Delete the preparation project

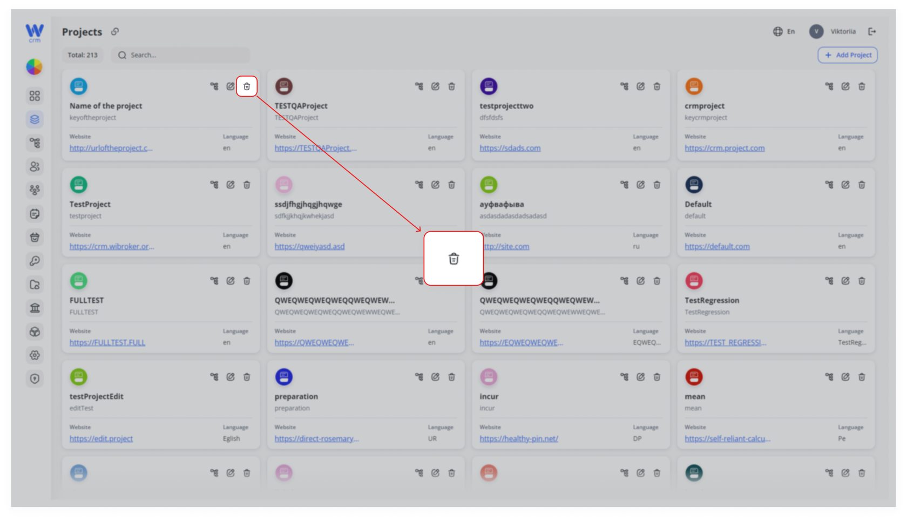452,377
